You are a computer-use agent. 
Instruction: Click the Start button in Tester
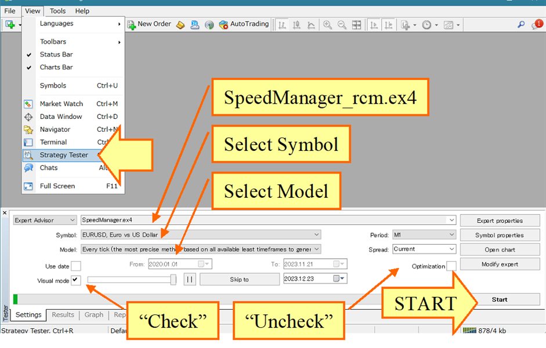click(500, 300)
